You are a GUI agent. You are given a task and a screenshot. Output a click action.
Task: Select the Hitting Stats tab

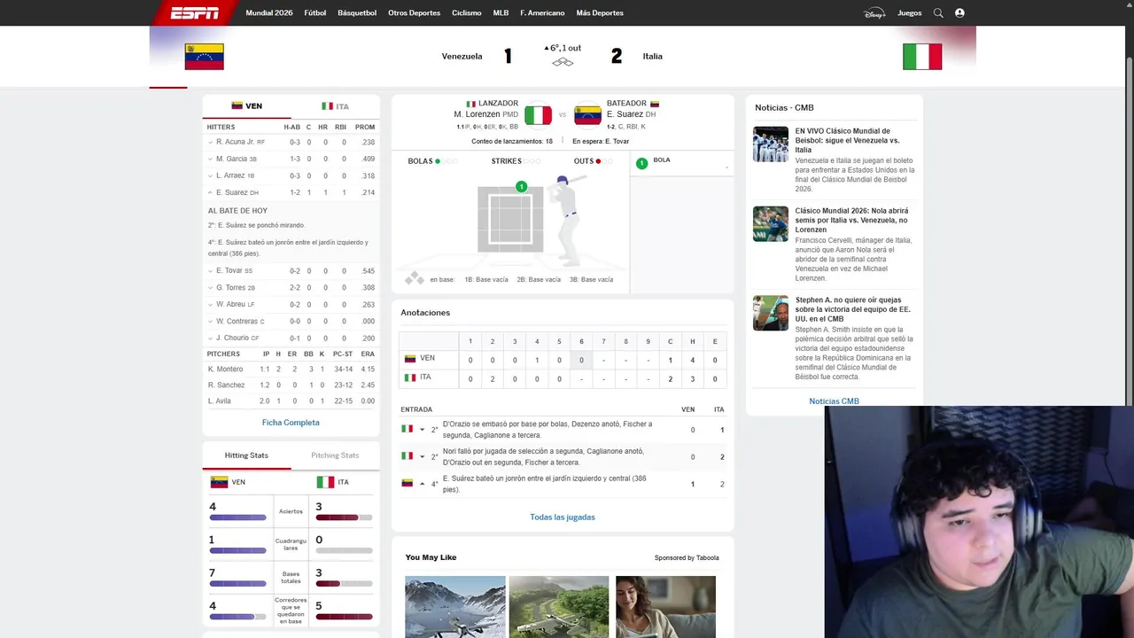pos(246,455)
